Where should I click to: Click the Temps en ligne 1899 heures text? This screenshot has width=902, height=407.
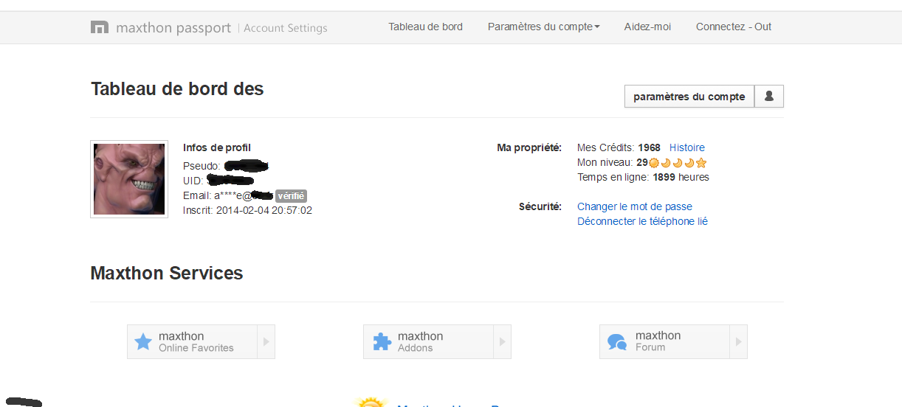[x=643, y=177]
